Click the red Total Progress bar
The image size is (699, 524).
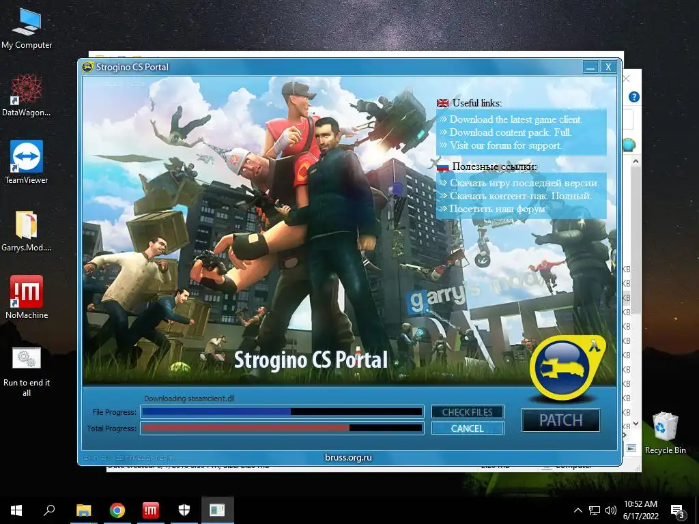(x=282, y=428)
